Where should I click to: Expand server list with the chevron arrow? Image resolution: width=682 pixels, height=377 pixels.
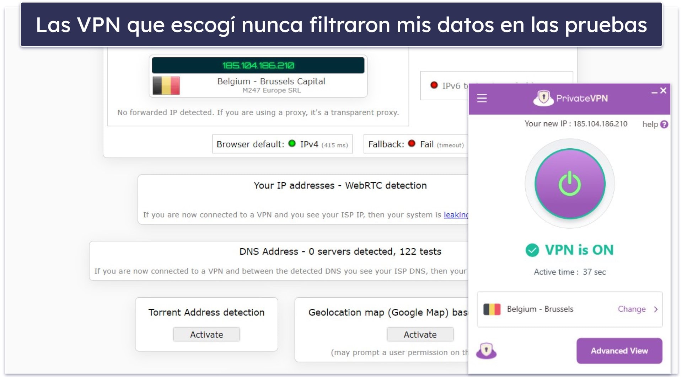[656, 309]
